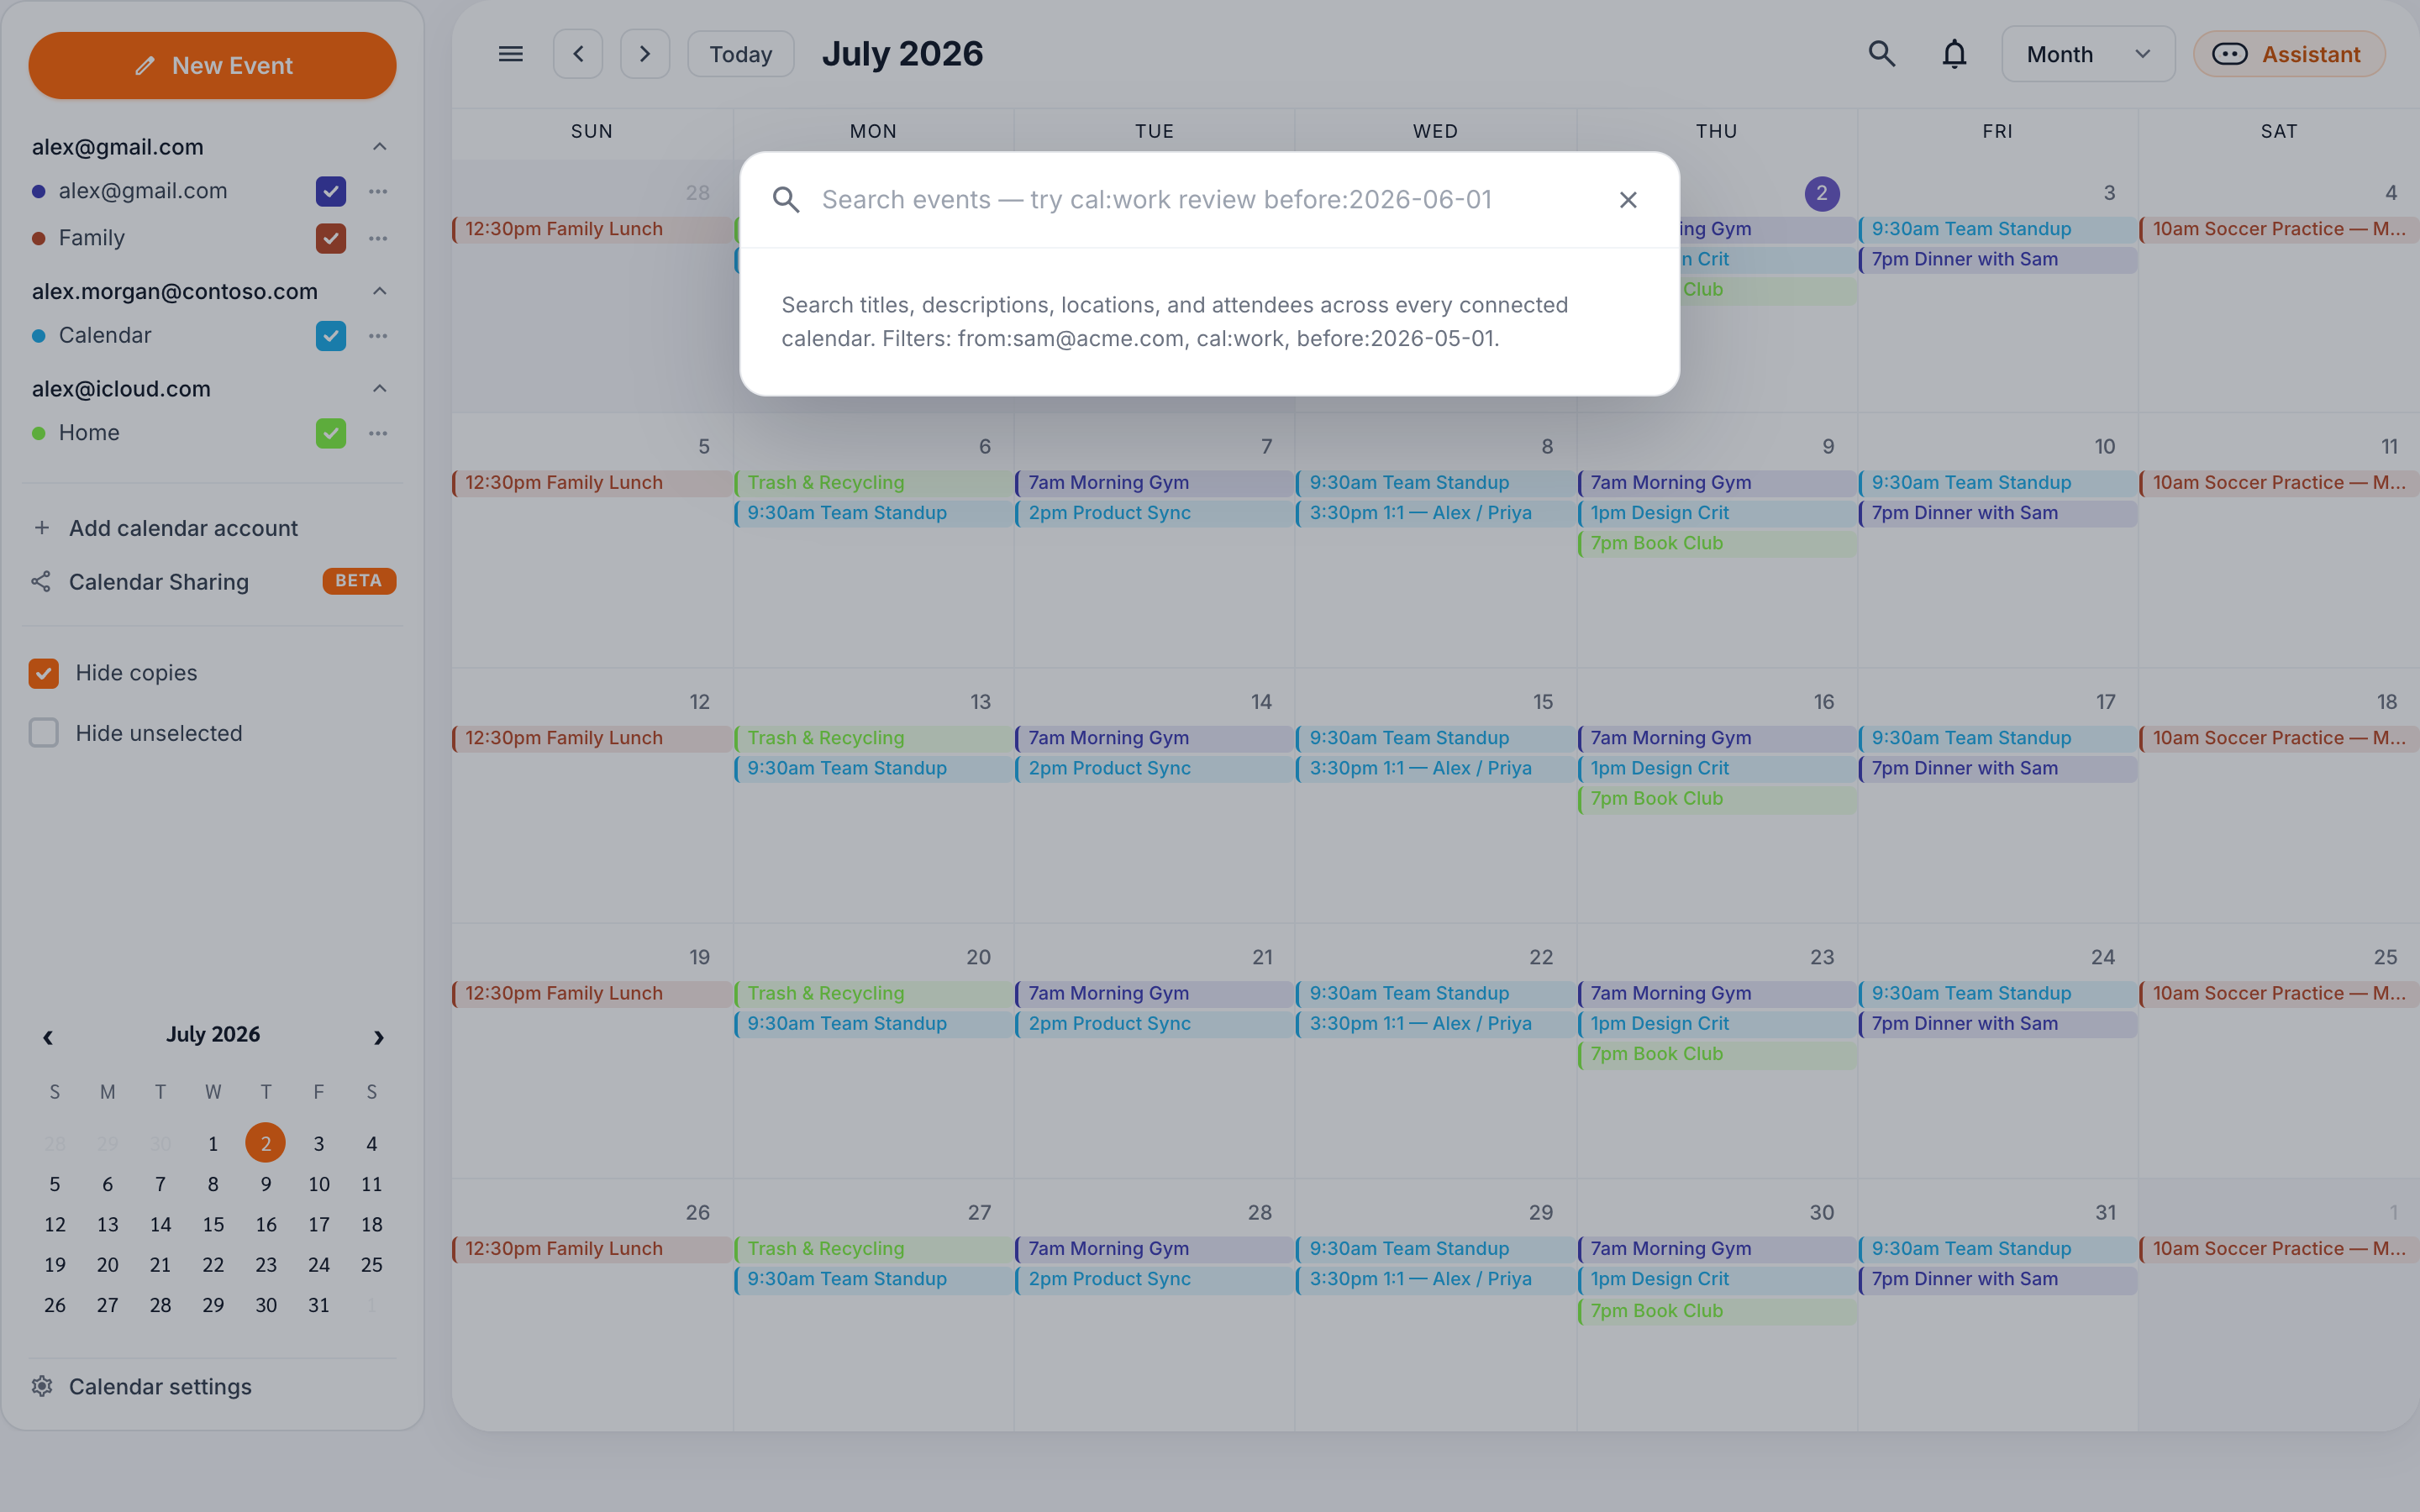The height and width of the screenshot is (1512, 2420).
Task: Open 7am Morning Gym on July 14
Action: click(1154, 738)
